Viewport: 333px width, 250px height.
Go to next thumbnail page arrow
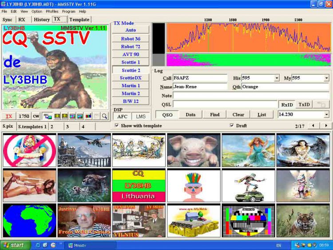click(326, 125)
